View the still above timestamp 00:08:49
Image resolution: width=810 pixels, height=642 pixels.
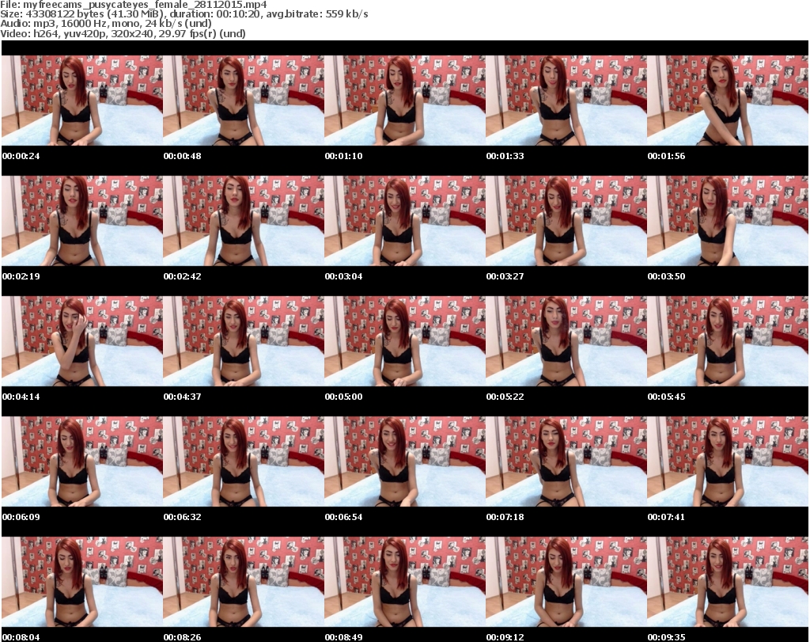pyautogui.click(x=404, y=582)
